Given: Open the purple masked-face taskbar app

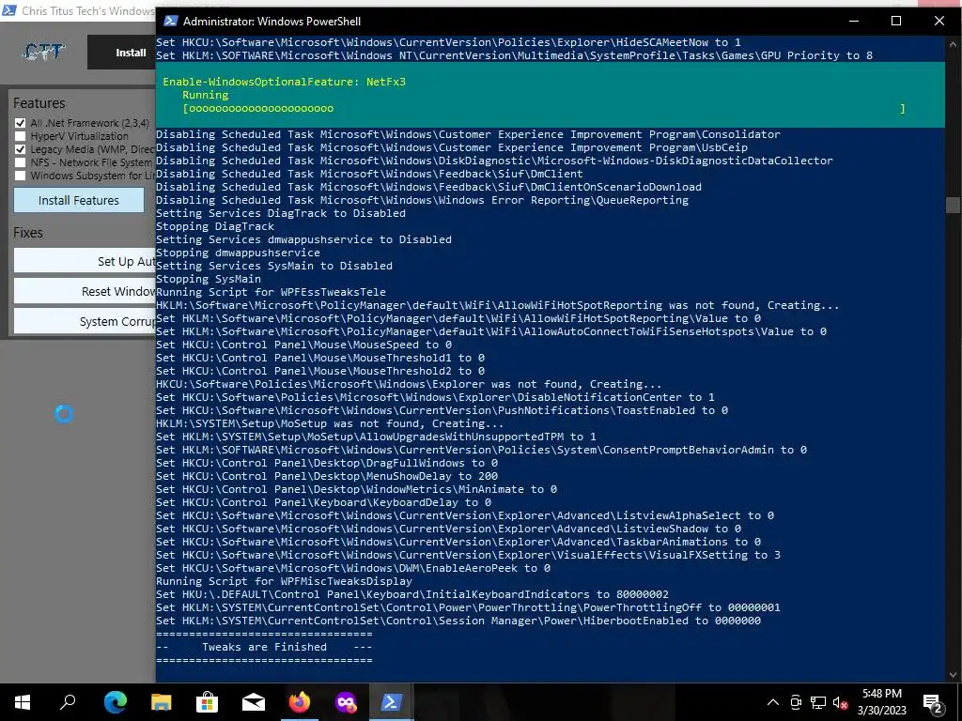Looking at the screenshot, I should [346, 702].
